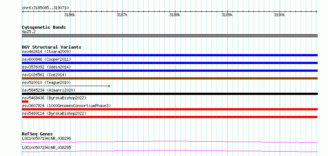Open the DGV Structural Variants track title
The image size is (328, 156).
tap(52, 47)
